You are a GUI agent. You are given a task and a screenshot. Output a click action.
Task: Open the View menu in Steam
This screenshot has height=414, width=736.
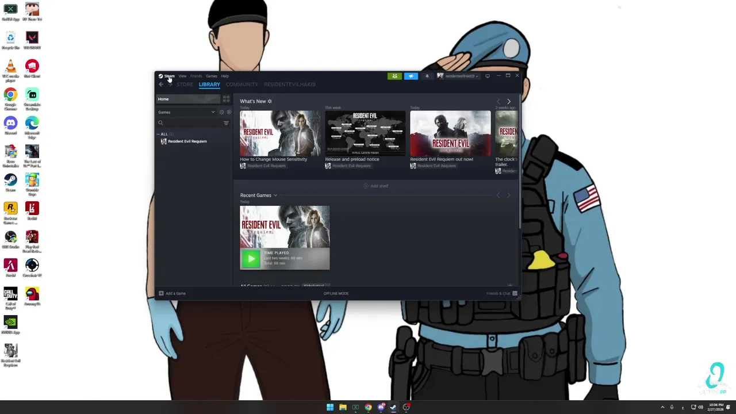point(182,76)
